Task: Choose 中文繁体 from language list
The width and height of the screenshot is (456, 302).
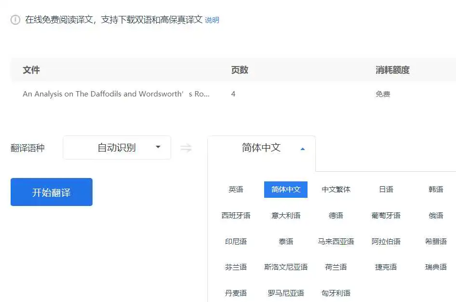Action: pyautogui.click(x=336, y=190)
